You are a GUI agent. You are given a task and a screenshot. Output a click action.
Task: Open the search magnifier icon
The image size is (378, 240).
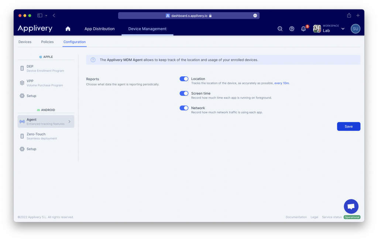click(280, 29)
